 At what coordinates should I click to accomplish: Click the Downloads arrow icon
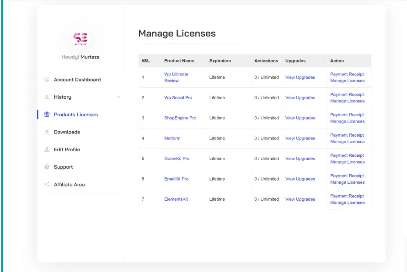[x=47, y=132]
